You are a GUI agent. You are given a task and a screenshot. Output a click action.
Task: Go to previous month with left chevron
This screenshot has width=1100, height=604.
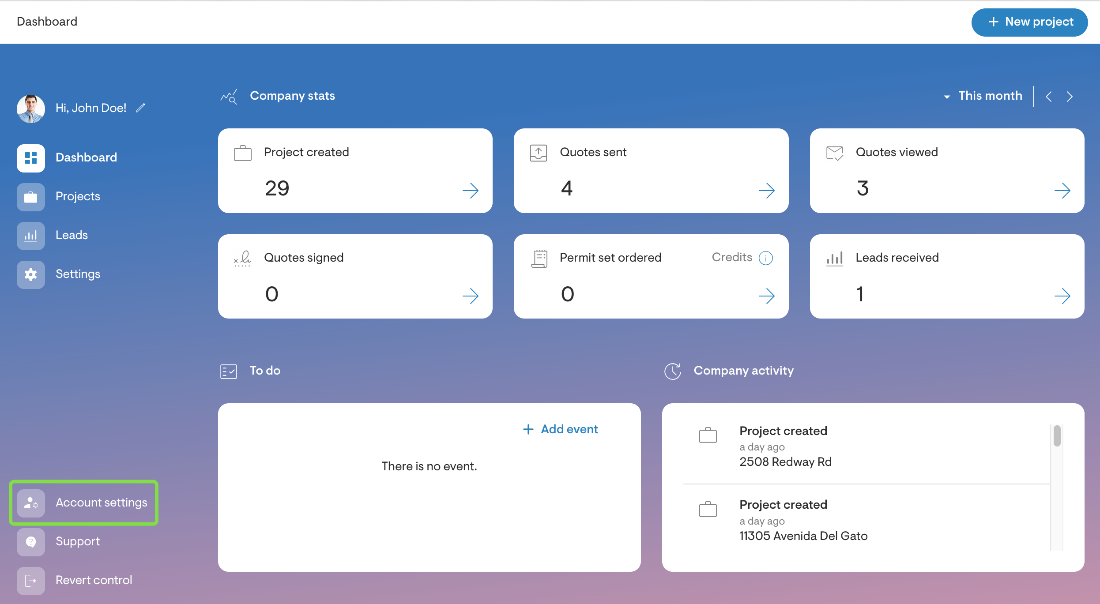[x=1049, y=96]
